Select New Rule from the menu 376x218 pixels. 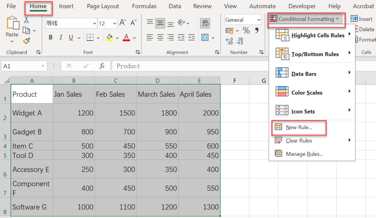(299, 128)
